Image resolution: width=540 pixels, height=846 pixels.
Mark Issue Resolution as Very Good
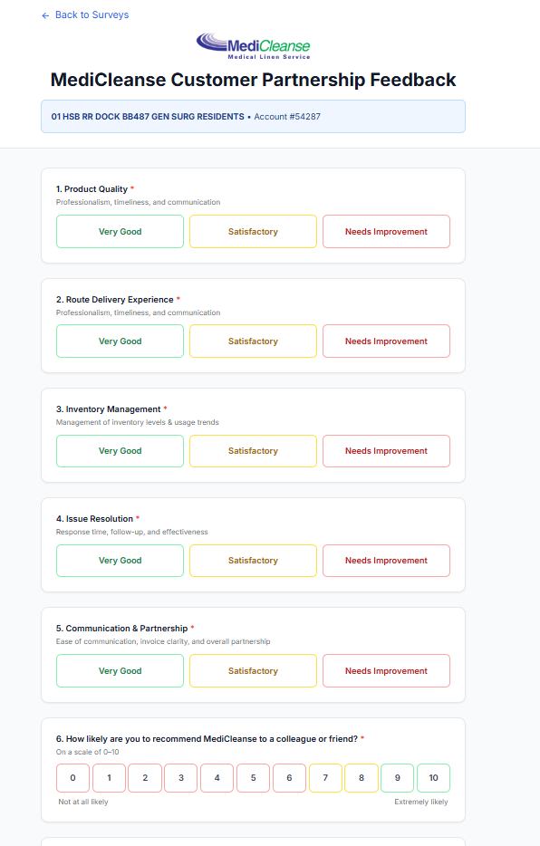click(x=120, y=561)
